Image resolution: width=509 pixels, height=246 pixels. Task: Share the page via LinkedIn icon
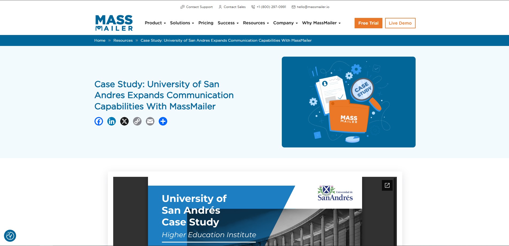tap(112, 121)
